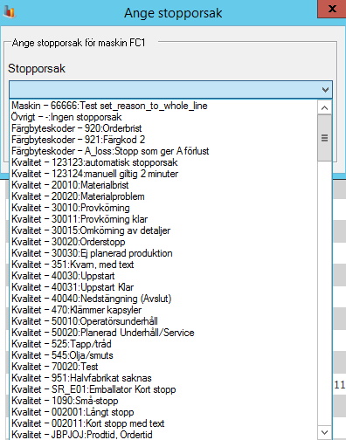
Task: Click the scroll down arrow of list
Action: pyautogui.click(x=324, y=432)
